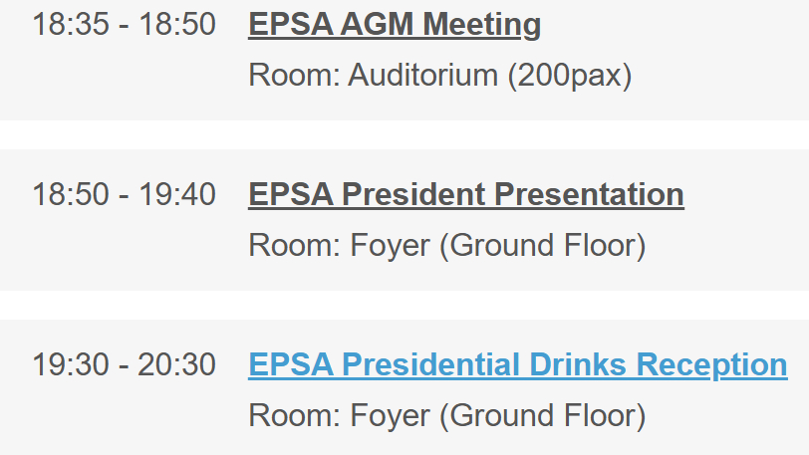Select the 19:30 - 20:30 time slot

click(124, 364)
